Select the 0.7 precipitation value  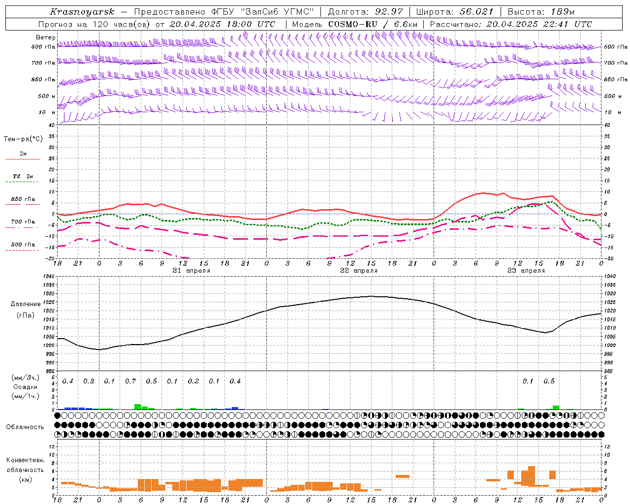point(130,381)
